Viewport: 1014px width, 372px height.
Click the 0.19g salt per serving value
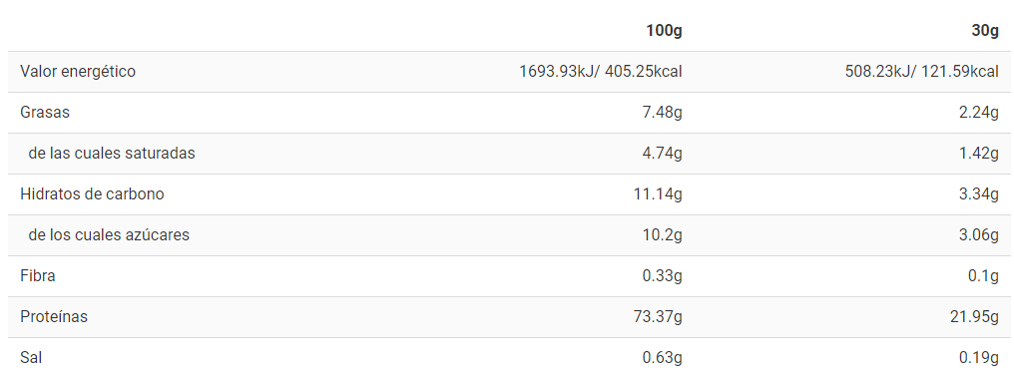pyautogui.click(x=980, y=357)
